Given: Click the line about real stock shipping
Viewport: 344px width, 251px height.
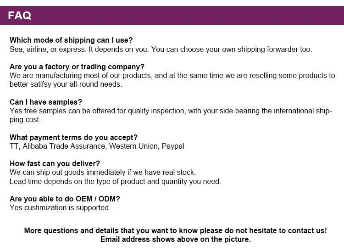Looking at the screenshot, I should (103, 172).
